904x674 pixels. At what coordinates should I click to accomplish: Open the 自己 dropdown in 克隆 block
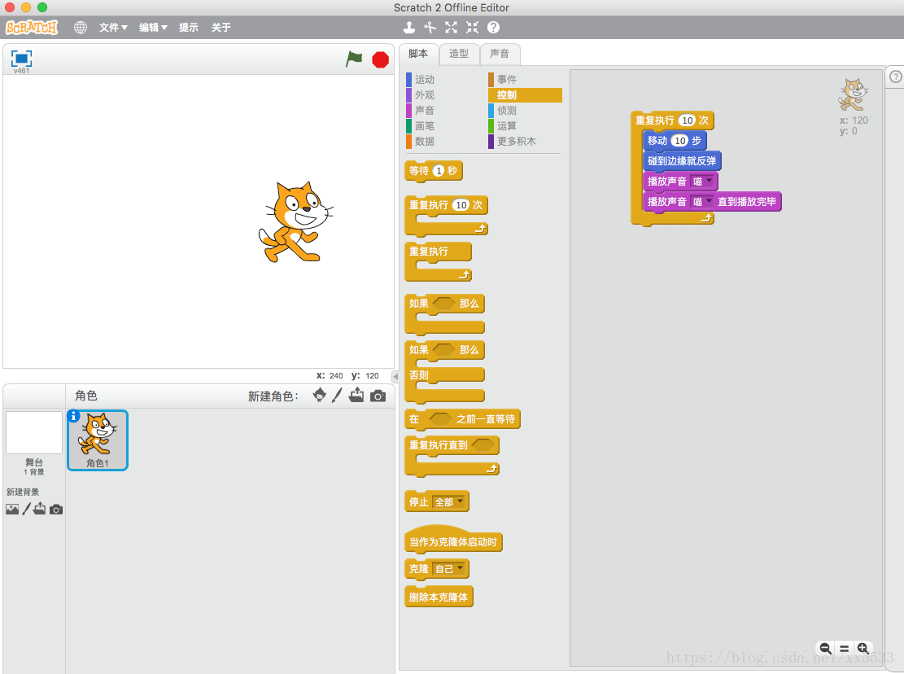[449, 569]
